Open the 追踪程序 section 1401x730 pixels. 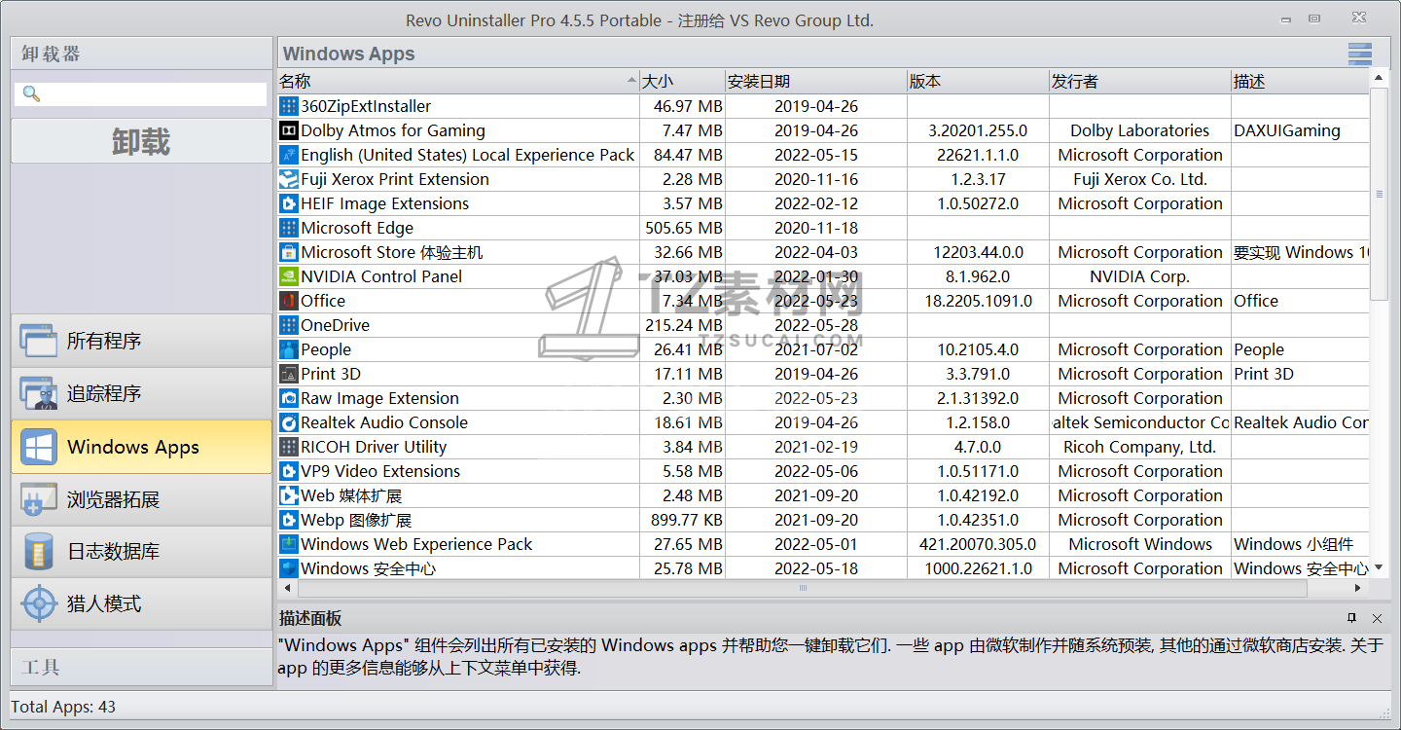(x=141, y=393)
